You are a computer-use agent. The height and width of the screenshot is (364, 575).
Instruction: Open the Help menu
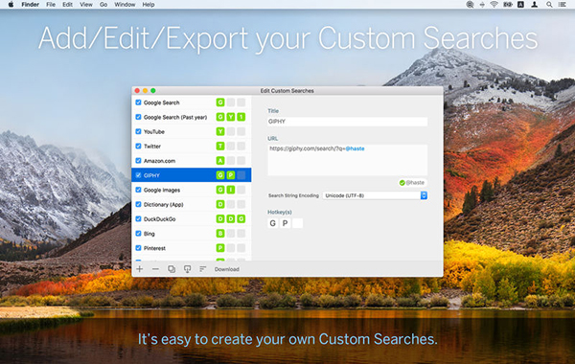click(149, 5)
